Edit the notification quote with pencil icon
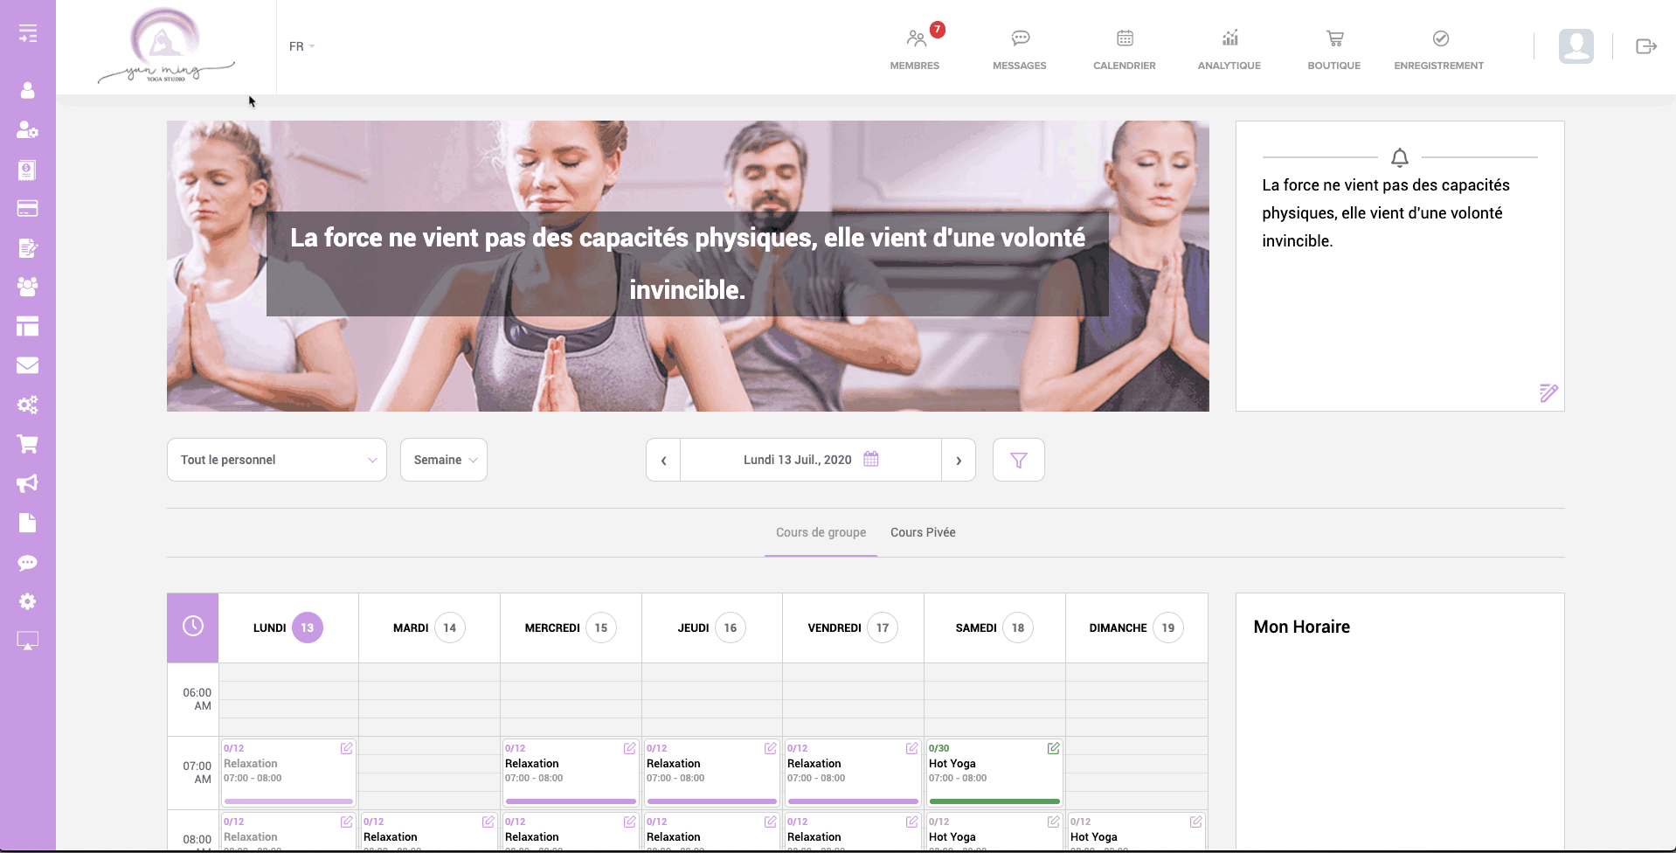The width and height of the screenshot is (1676, 853). coord(1548,392)
